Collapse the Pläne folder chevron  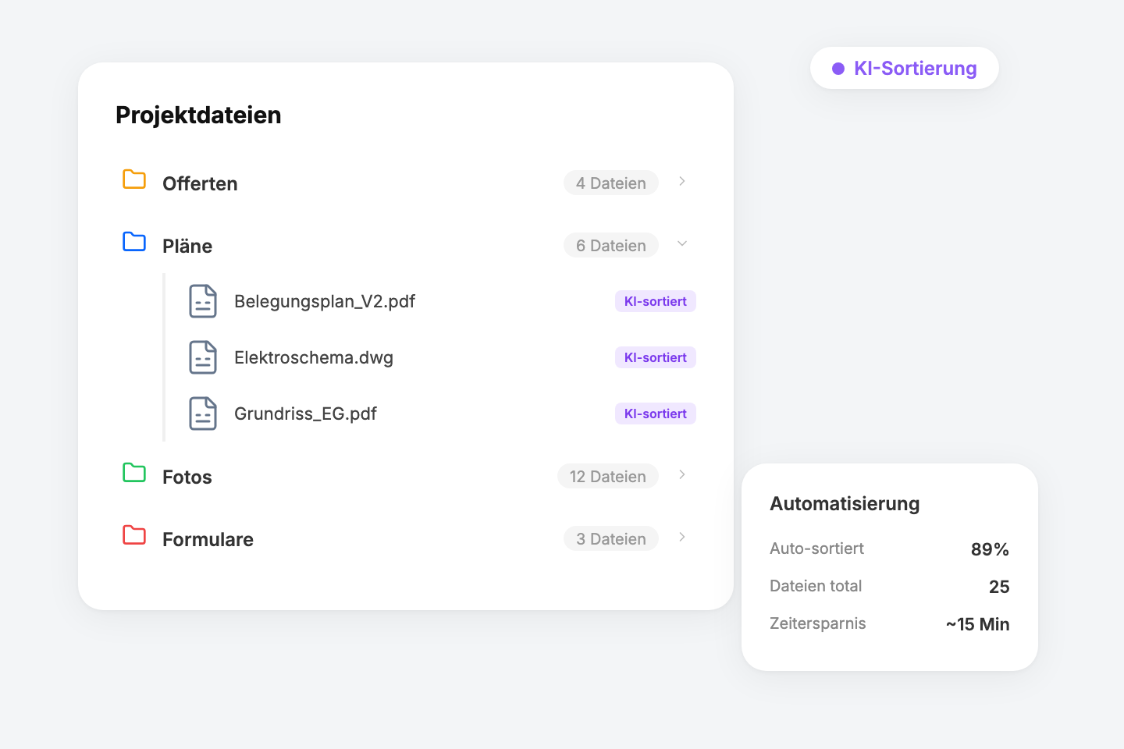pyautogui.click(x=681, y=243)
